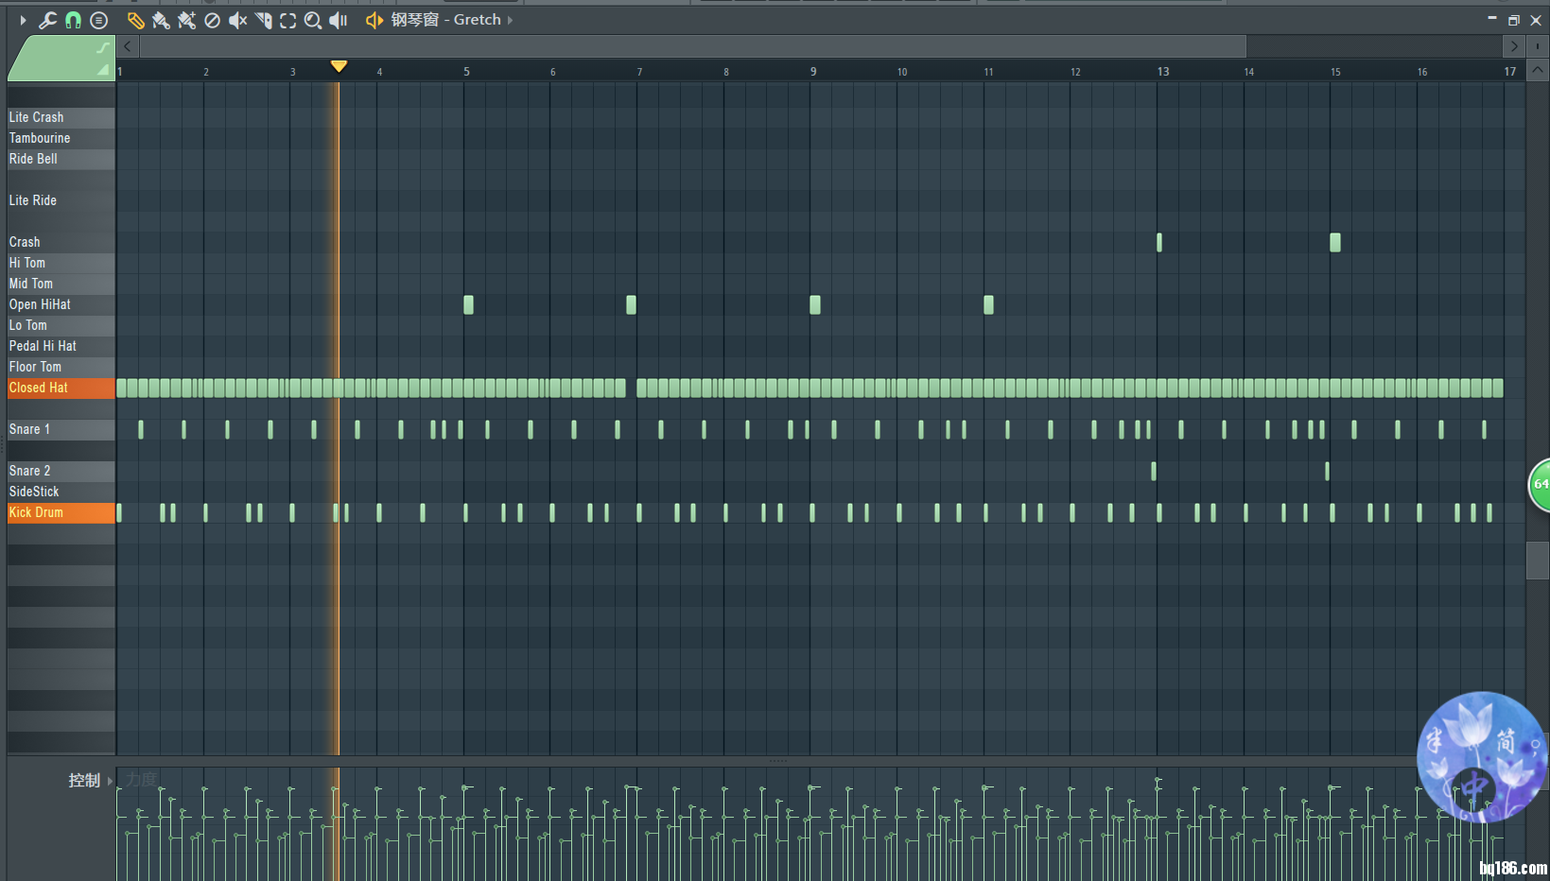Select the Ride Bell drum row
Image resolution: width=1550 pixels, height=881 pixels.
(x=61, y=159)
